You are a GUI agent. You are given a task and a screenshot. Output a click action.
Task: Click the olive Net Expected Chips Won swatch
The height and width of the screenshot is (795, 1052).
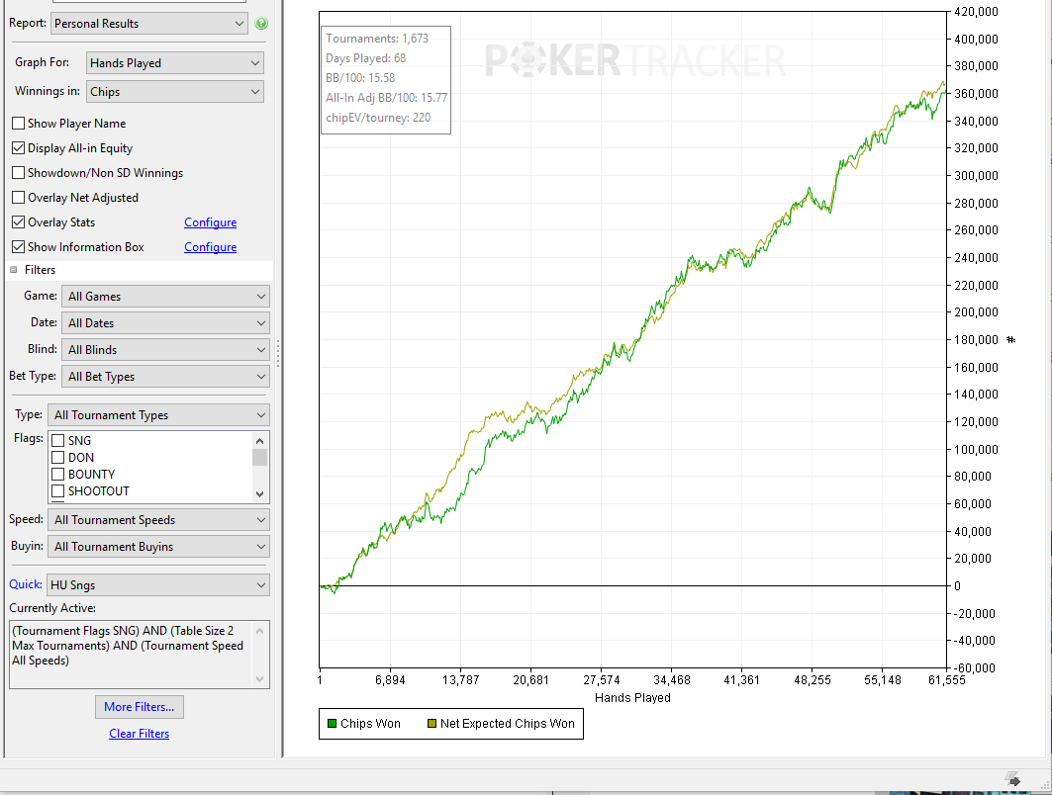tap(432, 723)
